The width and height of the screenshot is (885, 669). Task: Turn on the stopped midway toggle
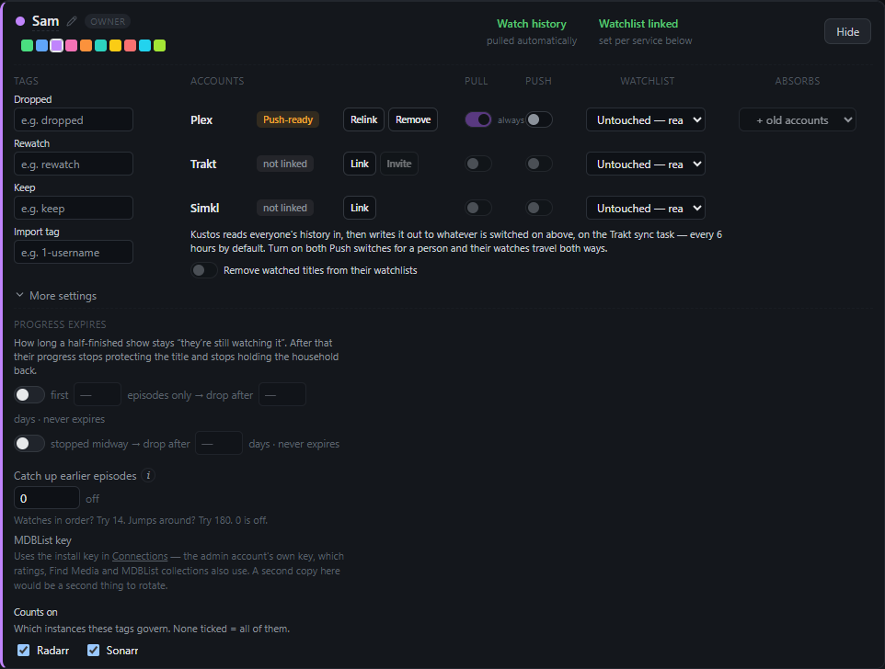[x=29, y=444]
